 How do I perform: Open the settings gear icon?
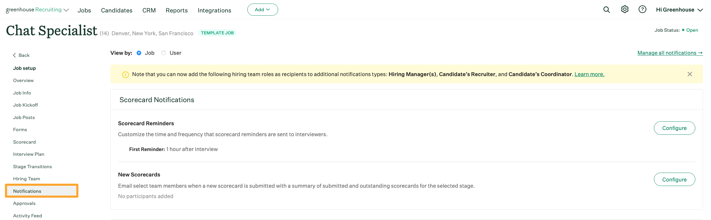625,9
